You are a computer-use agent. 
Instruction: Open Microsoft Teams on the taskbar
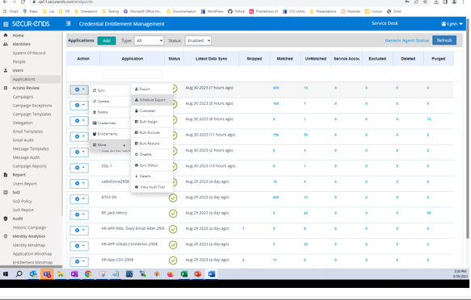pos(47,274)
